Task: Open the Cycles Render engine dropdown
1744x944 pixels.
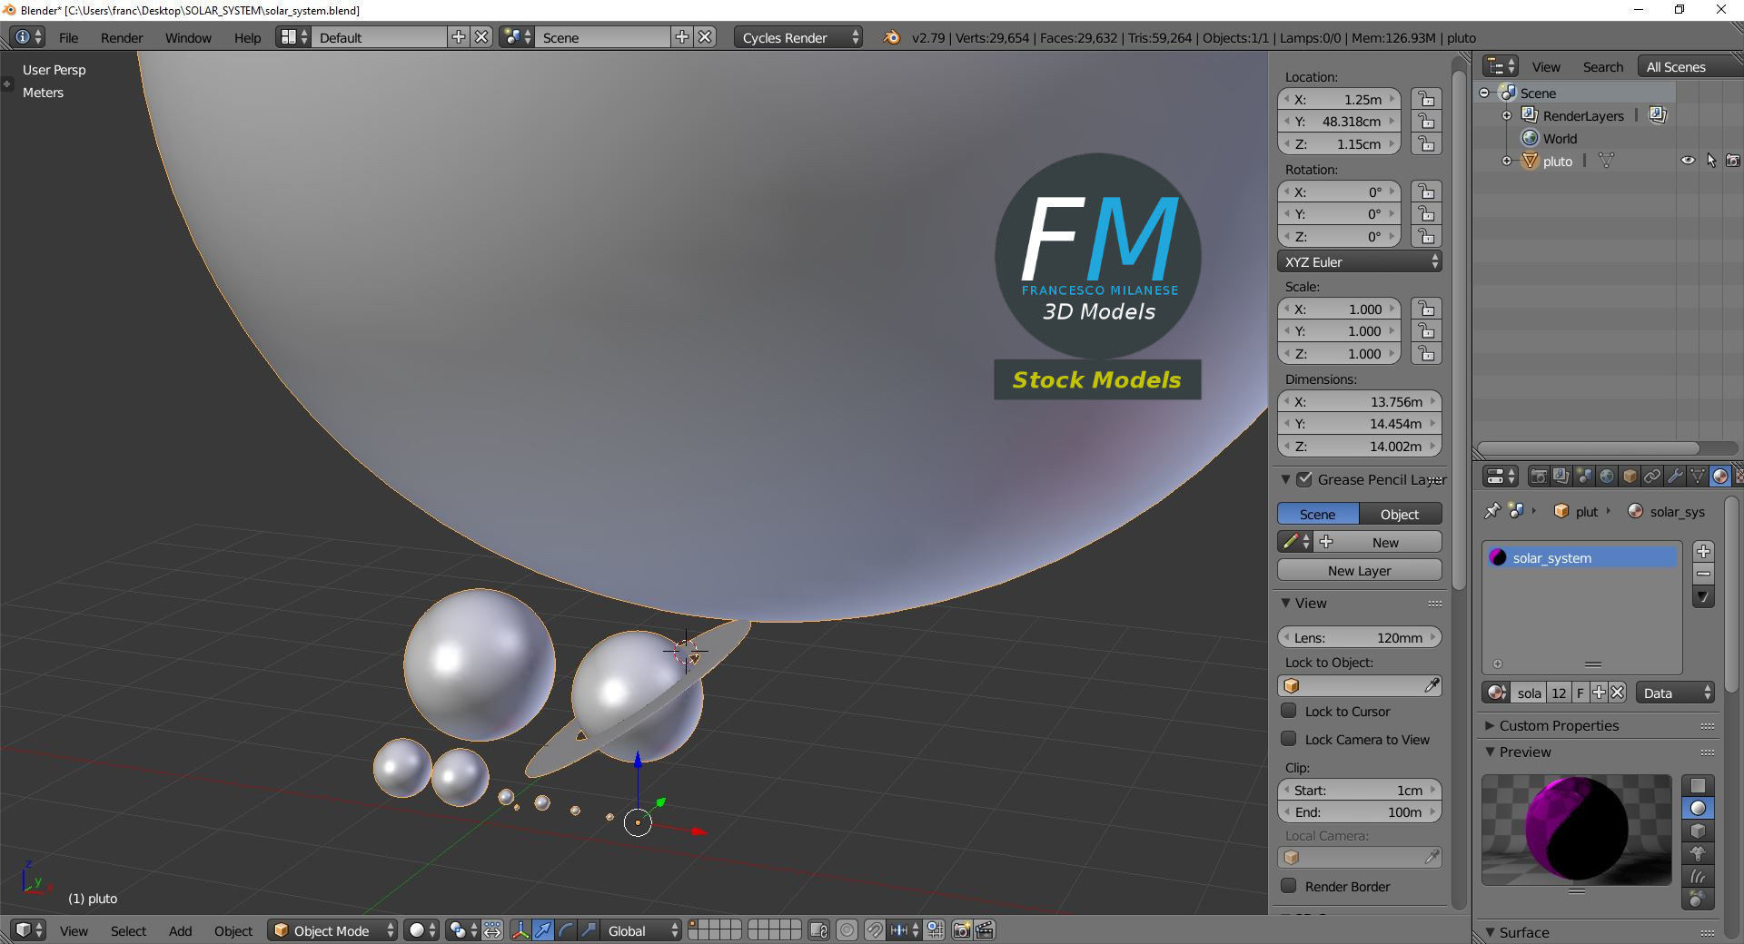Action: 798,37
